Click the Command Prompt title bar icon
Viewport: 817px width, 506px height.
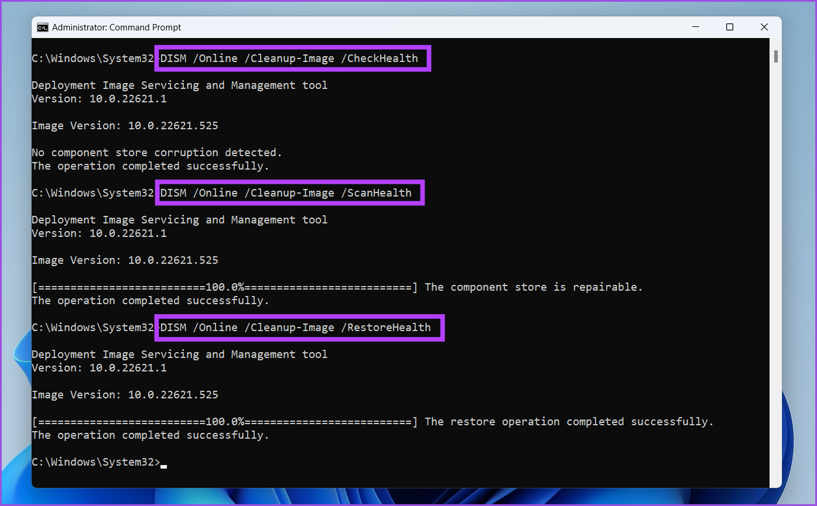[x=42, y=27]
